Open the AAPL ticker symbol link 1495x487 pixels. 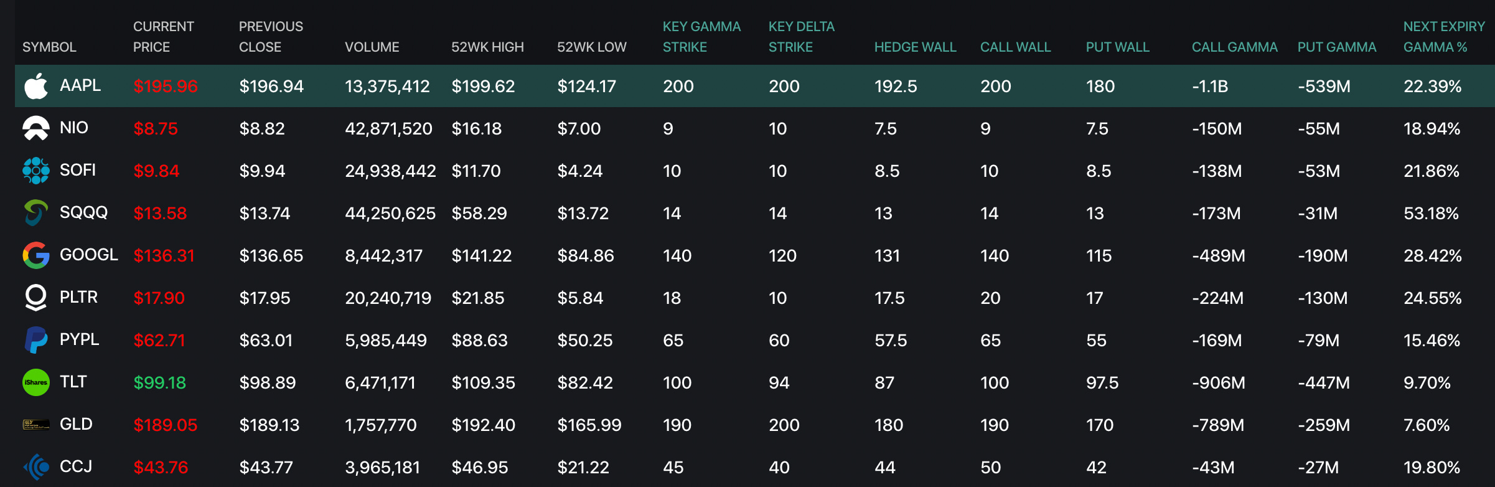click(80, 85)
